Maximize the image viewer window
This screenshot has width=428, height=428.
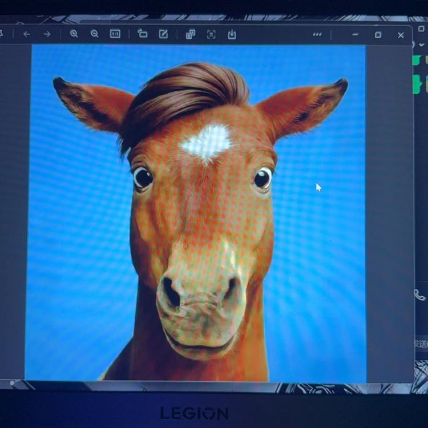pyautogui.click(x=378, y=34)
